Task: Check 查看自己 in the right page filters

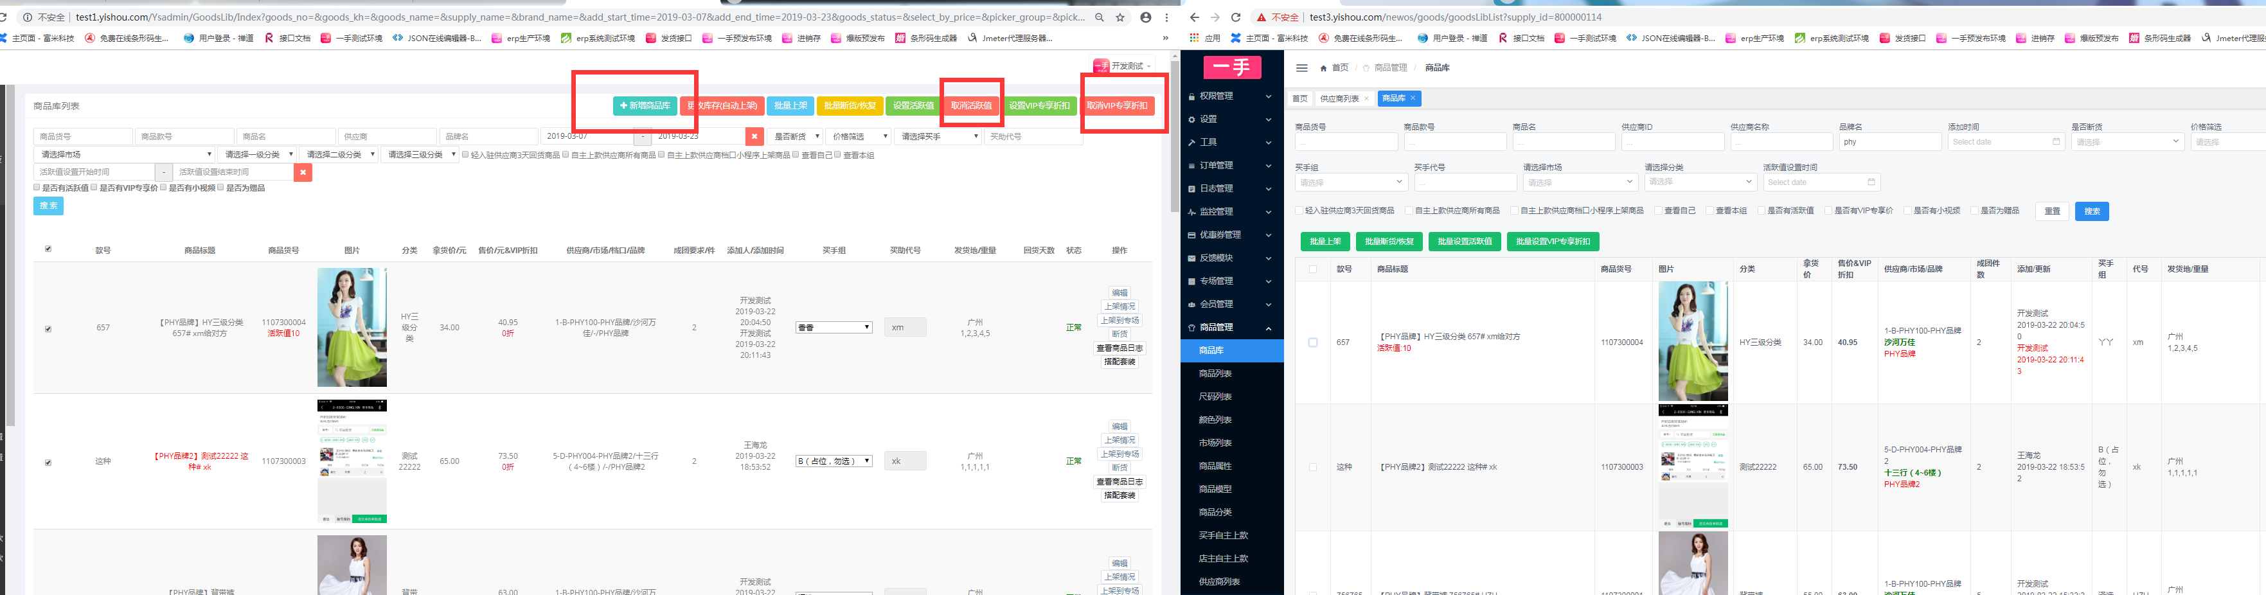Action: (1658, 211)
